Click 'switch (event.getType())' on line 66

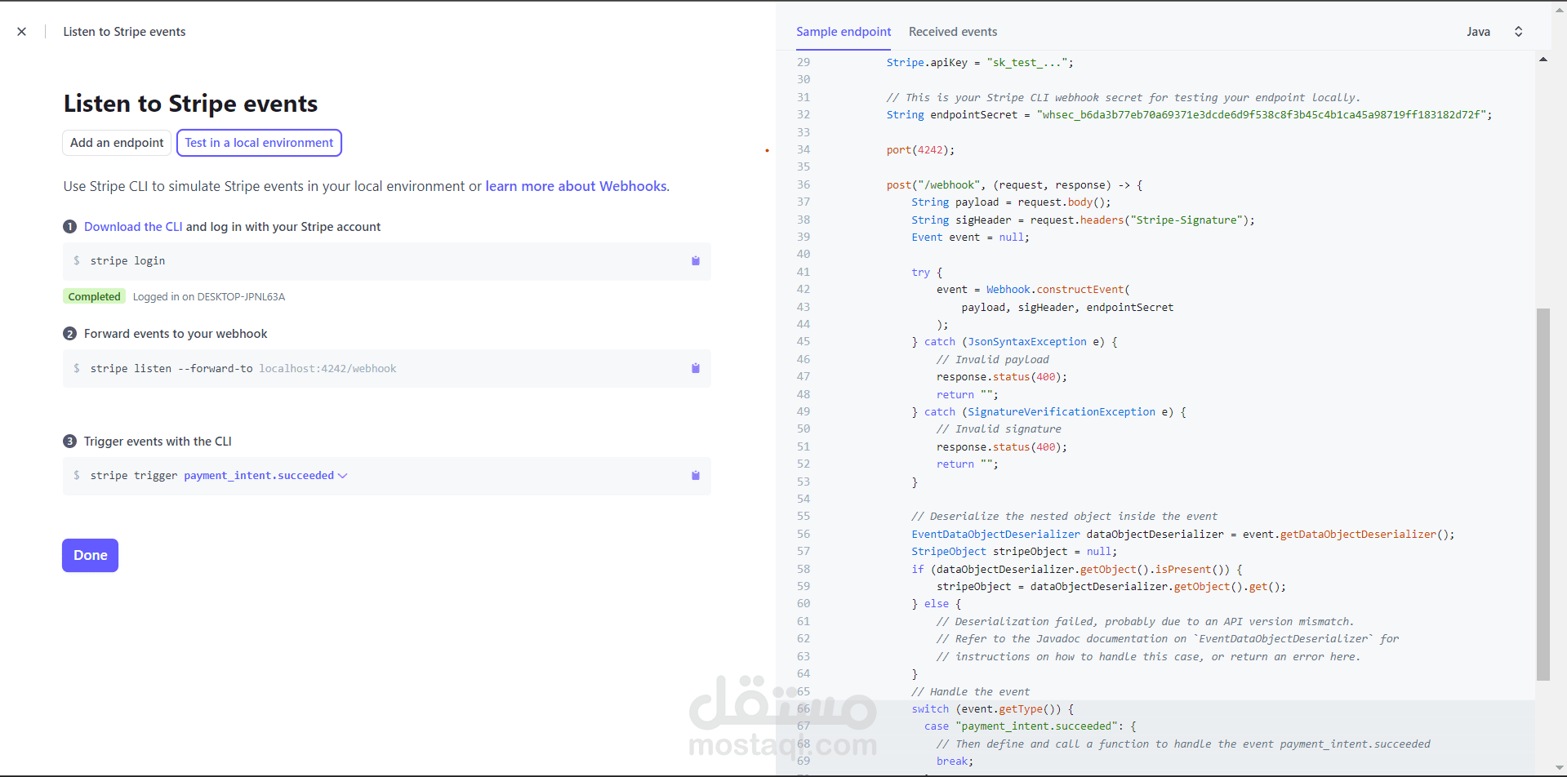986,709
